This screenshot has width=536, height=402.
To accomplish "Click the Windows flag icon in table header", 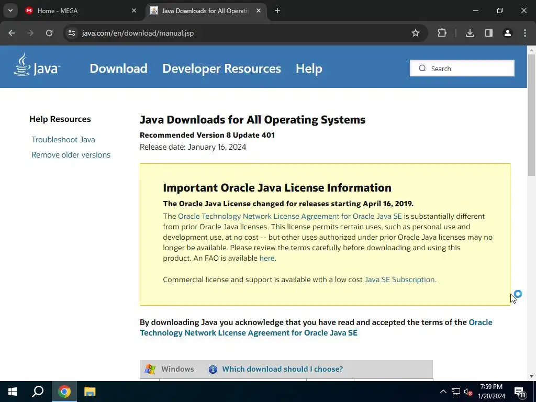I will (x=150, y=369).
